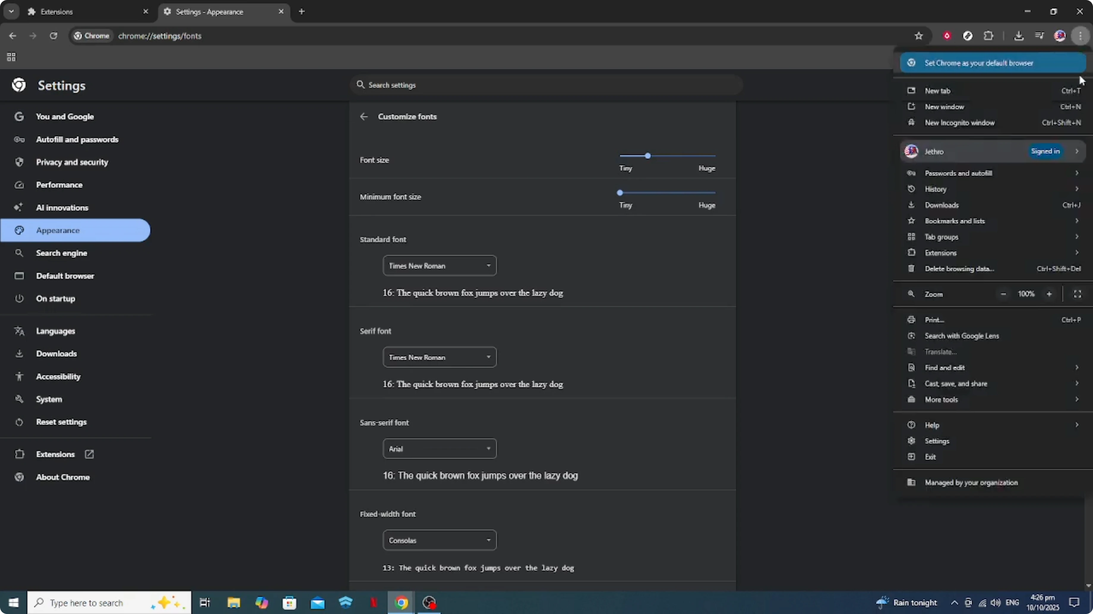Open the Jethro profile avatar in toolbar
This screenshot has width=1093, height=614.
(1060, 36)
